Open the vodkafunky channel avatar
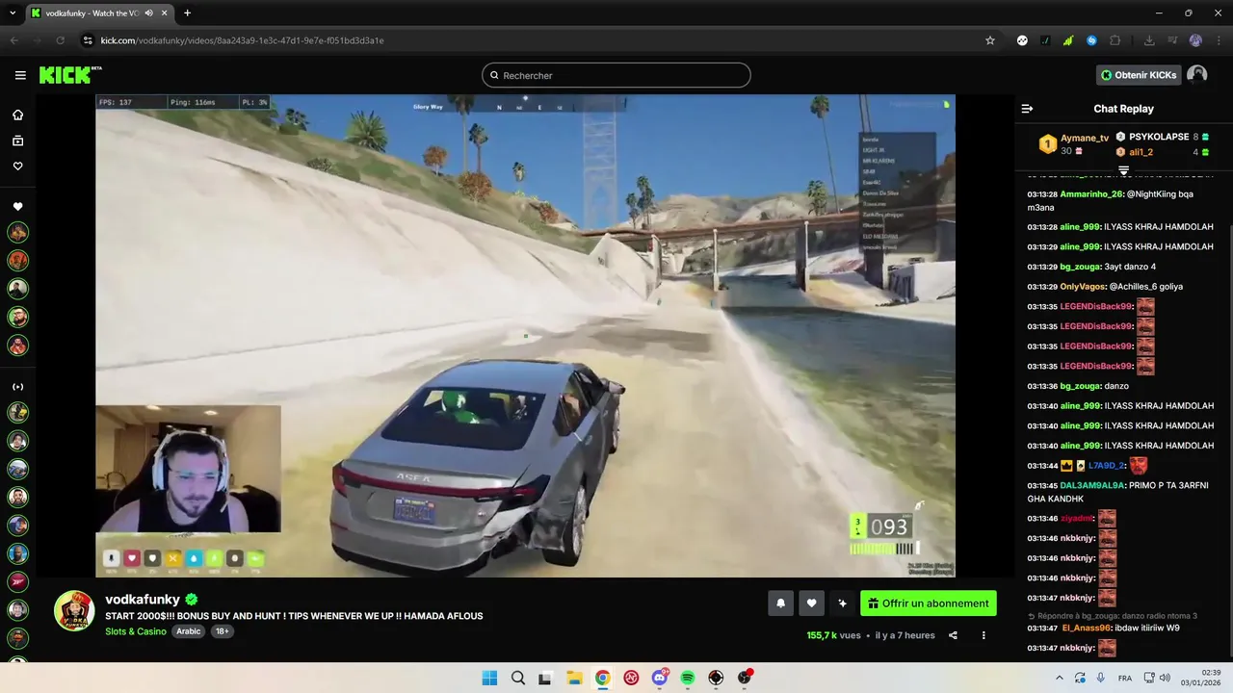This screenshot has width=1233, height=693. tap(74, 611)
